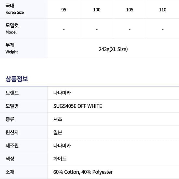This screenshot has width=179, height=179.
Task: Click the 110 Korea size value
Action: pos(162,10)
